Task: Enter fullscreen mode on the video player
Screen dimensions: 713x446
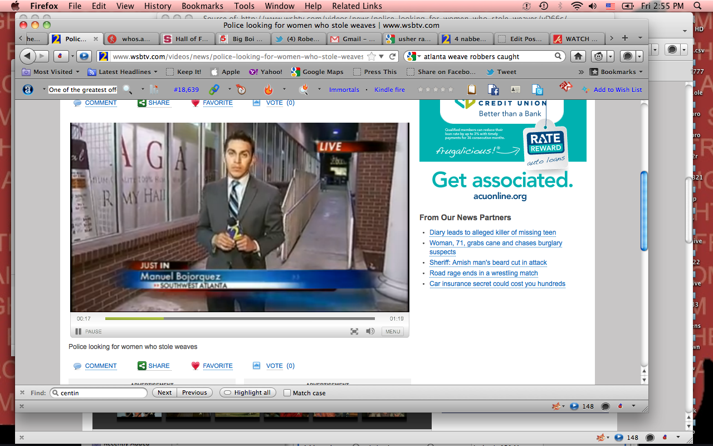Action: [x=354, y=331]
